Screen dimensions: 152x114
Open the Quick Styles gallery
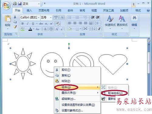(x=110, y=22)
